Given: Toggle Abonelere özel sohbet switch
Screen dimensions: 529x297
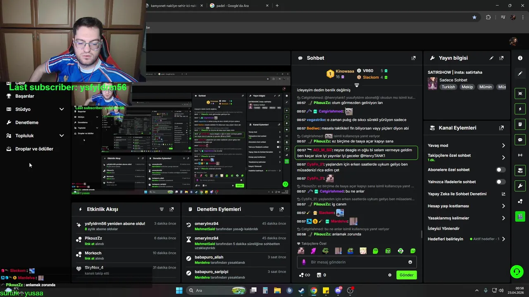Looking at the screenshot, I should click(x=500, y=170).
